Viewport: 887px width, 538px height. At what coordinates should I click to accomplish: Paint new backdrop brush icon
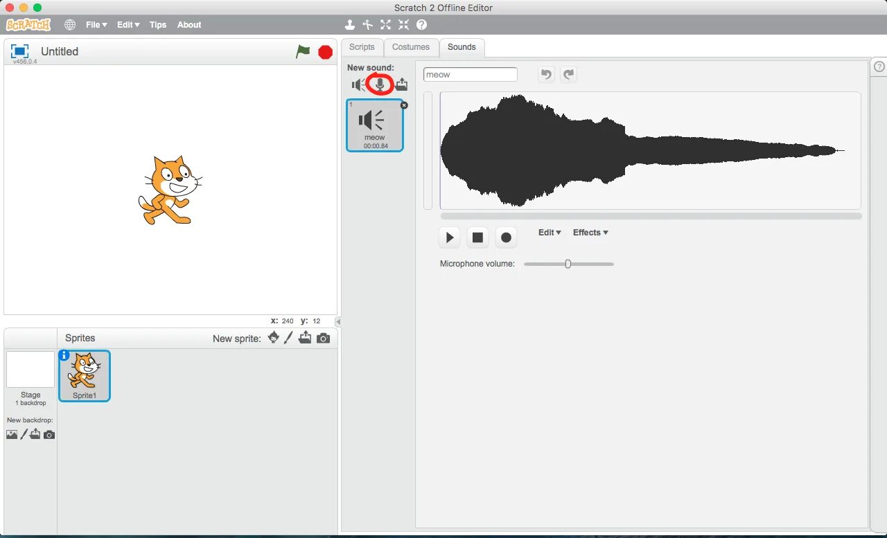24,435
